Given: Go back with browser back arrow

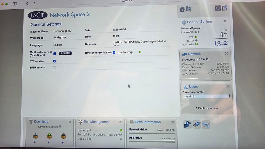Looking at the screenshot, I should [x=27, y=3].
